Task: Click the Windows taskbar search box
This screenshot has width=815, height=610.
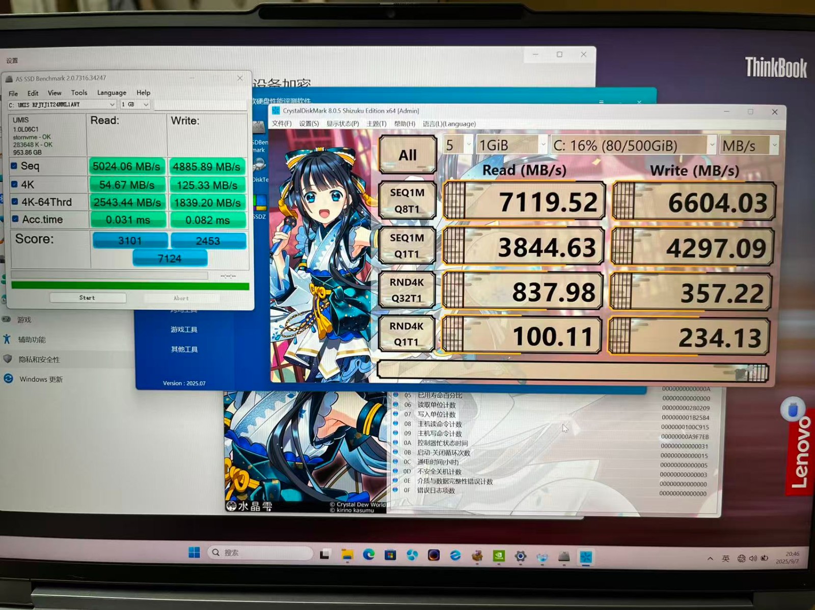Action: pyautogui.click(x=260, y=553)
